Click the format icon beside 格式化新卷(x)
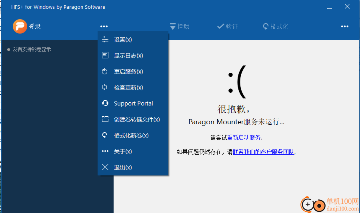 click(x=105, y=135)
